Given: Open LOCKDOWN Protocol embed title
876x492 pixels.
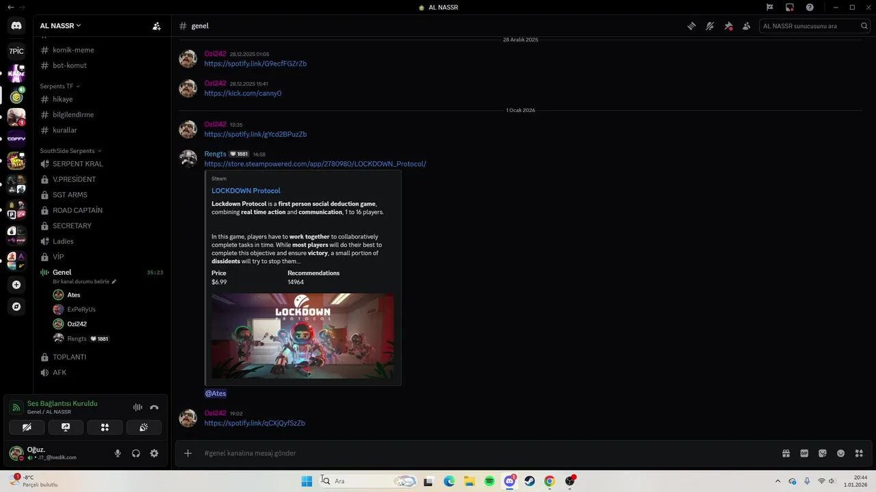Looking at the screenshot, I should (x=246, y=191).
